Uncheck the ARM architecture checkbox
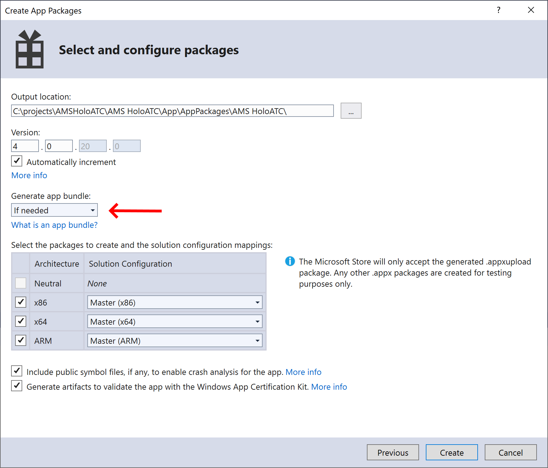The image size is (548, 468). 21,340
